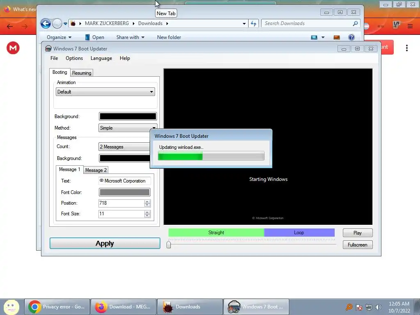Click the animation frame slider handle
This screenshot has width=420, height=315.
coord(169,244)
